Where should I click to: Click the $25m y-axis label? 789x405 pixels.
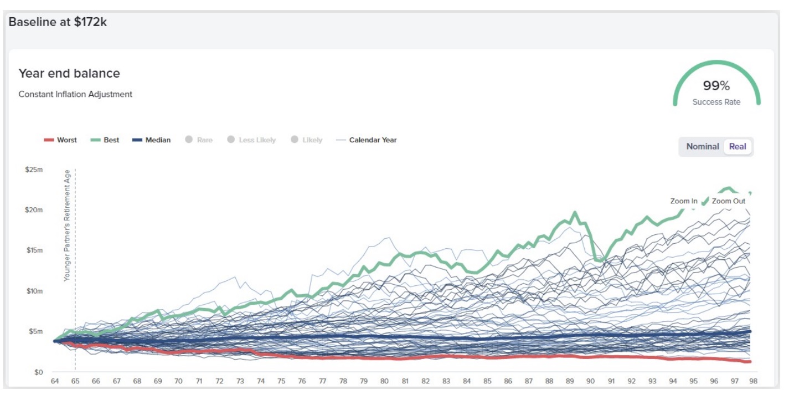34,170
